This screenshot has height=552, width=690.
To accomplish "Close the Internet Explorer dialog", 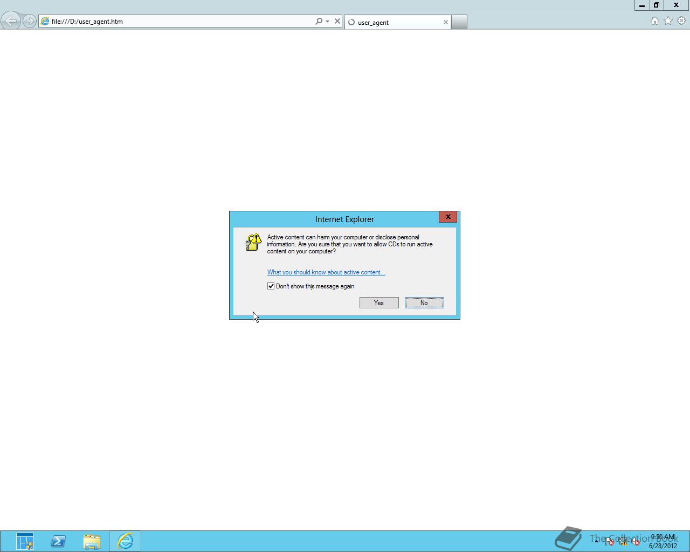I will click(x=448, y=217).
